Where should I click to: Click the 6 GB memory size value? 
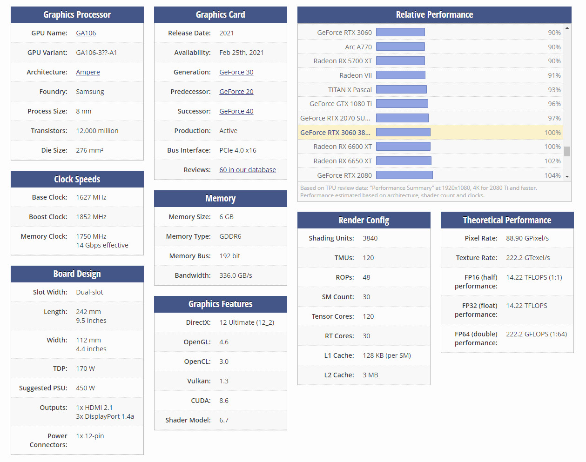pyautogui.click(x=227, y=217)
